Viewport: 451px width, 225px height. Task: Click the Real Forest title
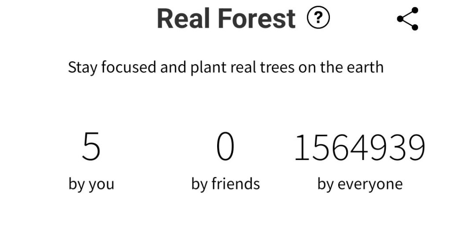[226, 18]
